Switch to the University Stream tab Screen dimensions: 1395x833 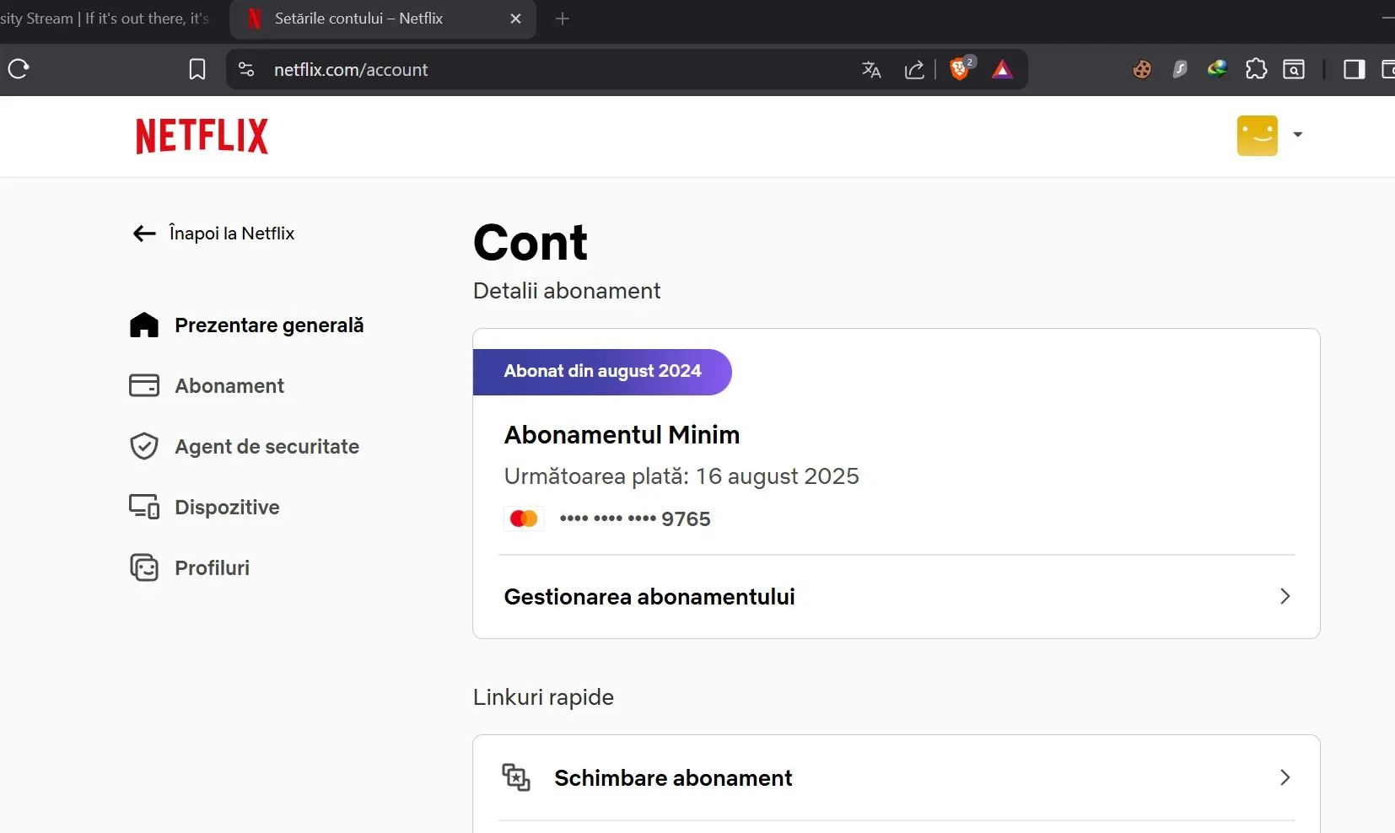(105, 19)
